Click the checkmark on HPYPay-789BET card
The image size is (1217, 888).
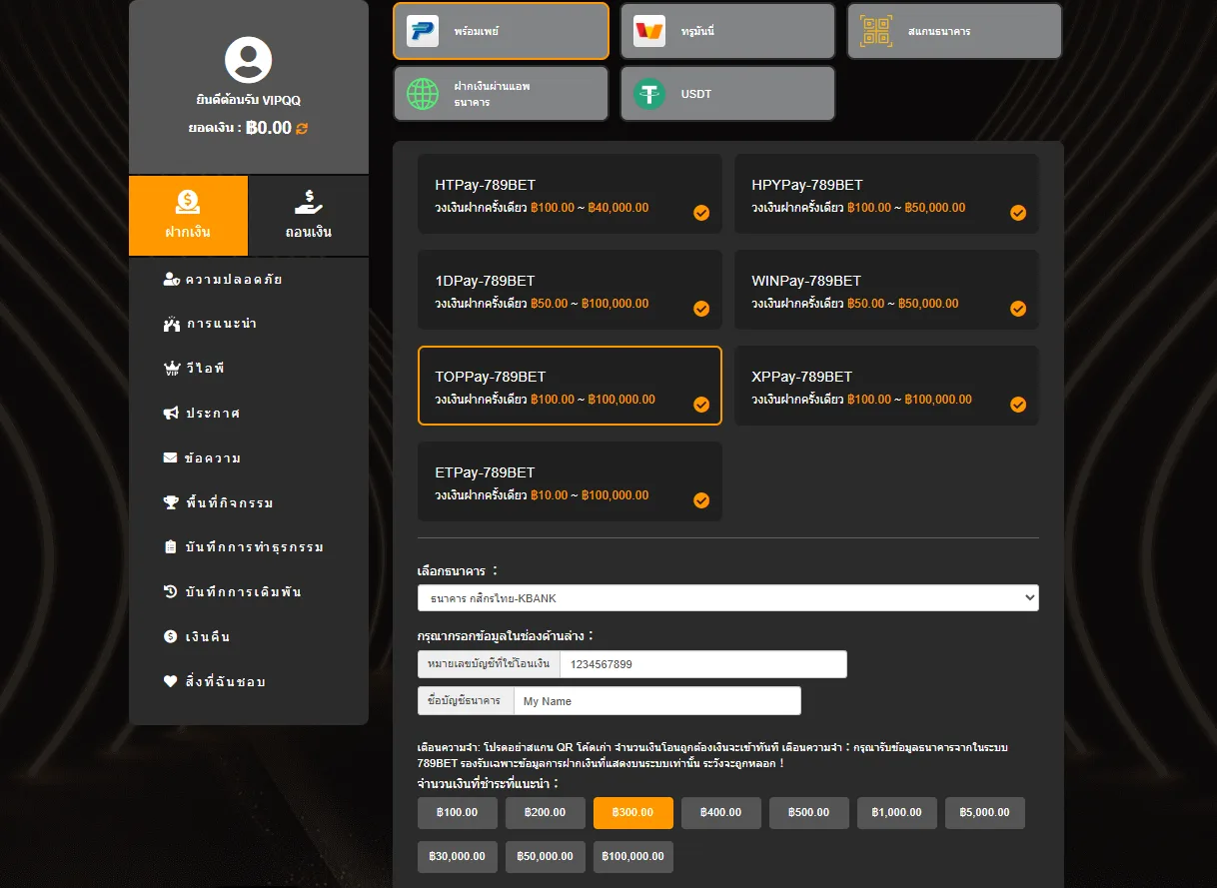click(1018, 213)
